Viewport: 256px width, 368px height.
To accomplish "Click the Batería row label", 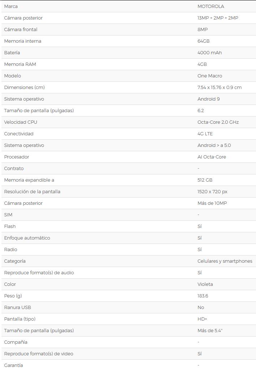I will [x=12, y=52].
